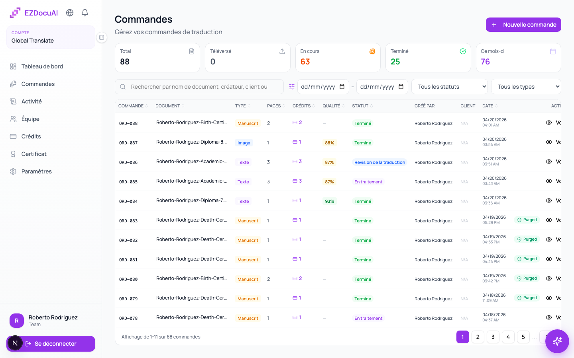
Task: View order ORD-078 via eye icon
Action: 549,317
